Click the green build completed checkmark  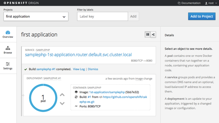(x=26, y=69)
